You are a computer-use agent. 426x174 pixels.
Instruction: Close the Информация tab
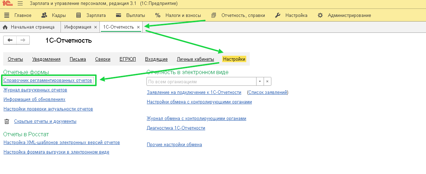point(96,27)
